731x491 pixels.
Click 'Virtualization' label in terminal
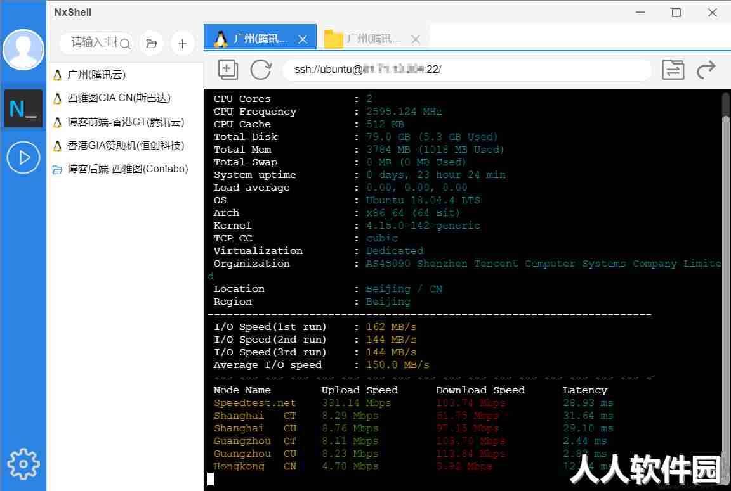click(x=258, y=252)
